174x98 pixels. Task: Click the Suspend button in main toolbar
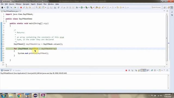18,7
